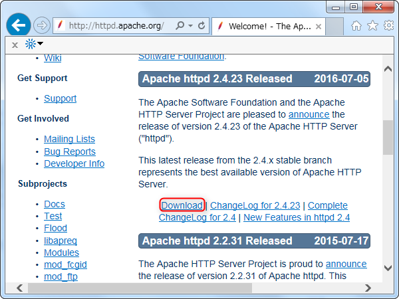Viewport: 399px width, 299px height.
Task: Click announce link for version 2.4.23
Action: 309,114
